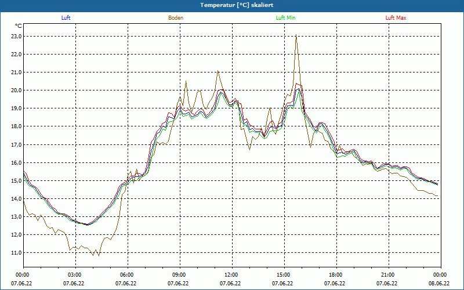Click the Boden minimum near 04:00
Screen dimensions: 464x290
(99, 256)
